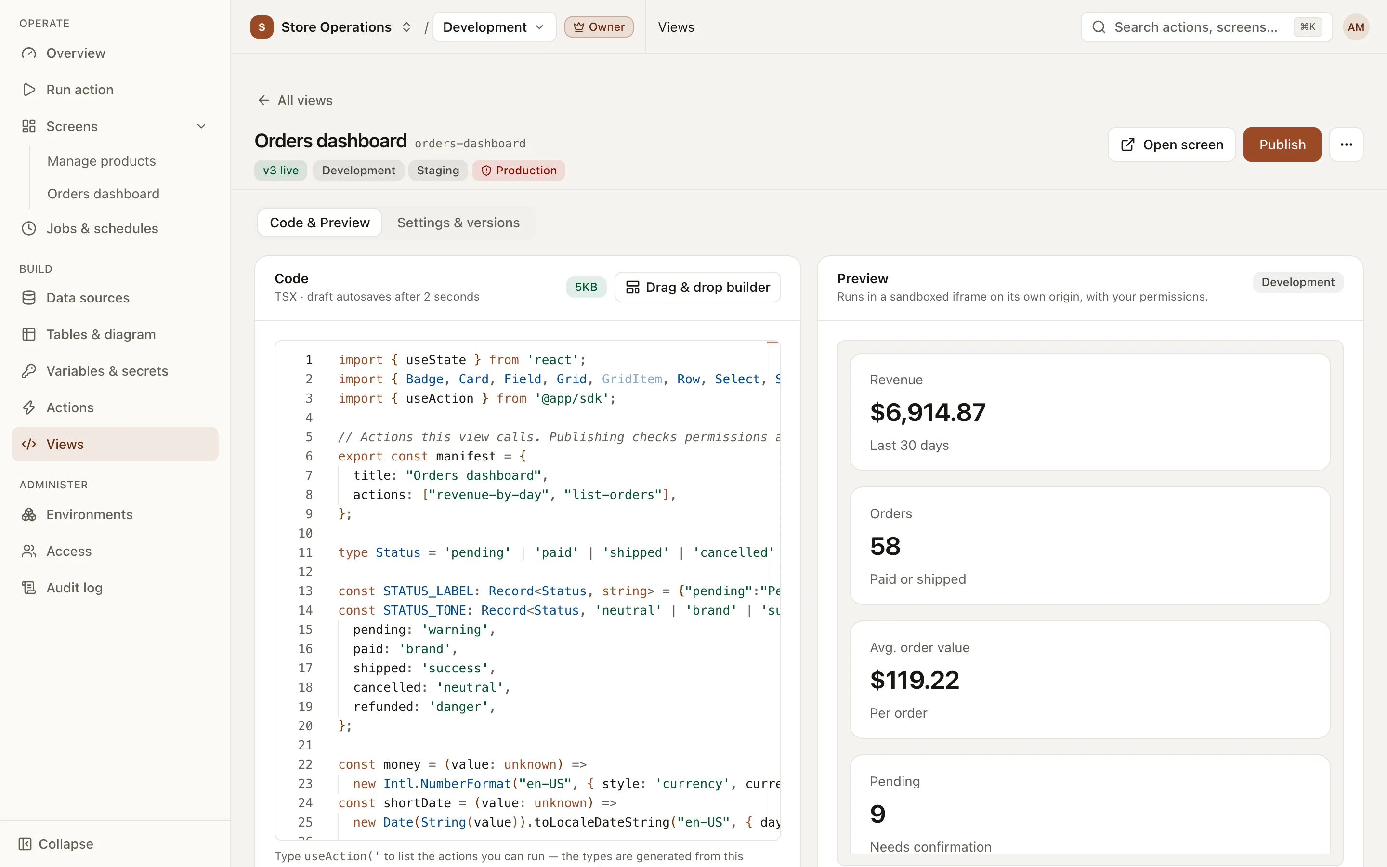This screenshot has height=867, width=1387.
Task: Click the Views code brackets icon
Action: 29,444
